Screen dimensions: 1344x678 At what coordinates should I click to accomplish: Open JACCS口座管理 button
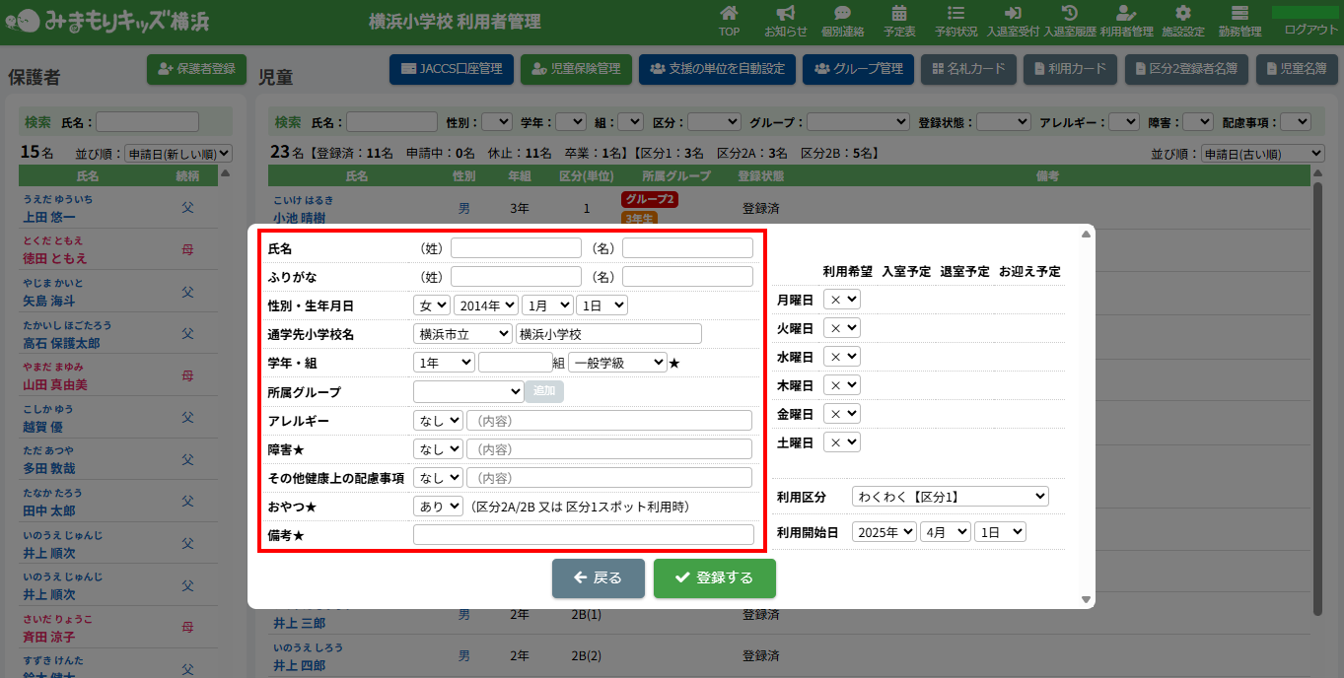[452, 69]
